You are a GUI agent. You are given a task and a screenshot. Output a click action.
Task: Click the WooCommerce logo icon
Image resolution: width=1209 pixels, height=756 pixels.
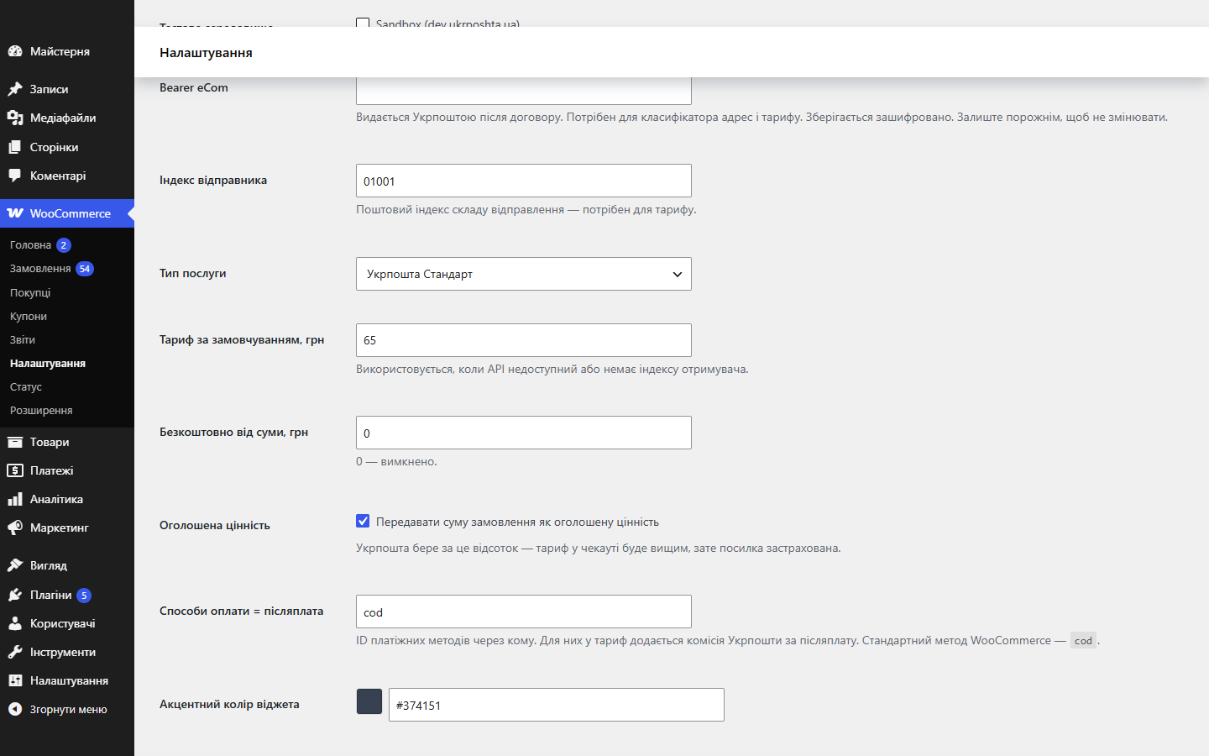pos(15,213)
